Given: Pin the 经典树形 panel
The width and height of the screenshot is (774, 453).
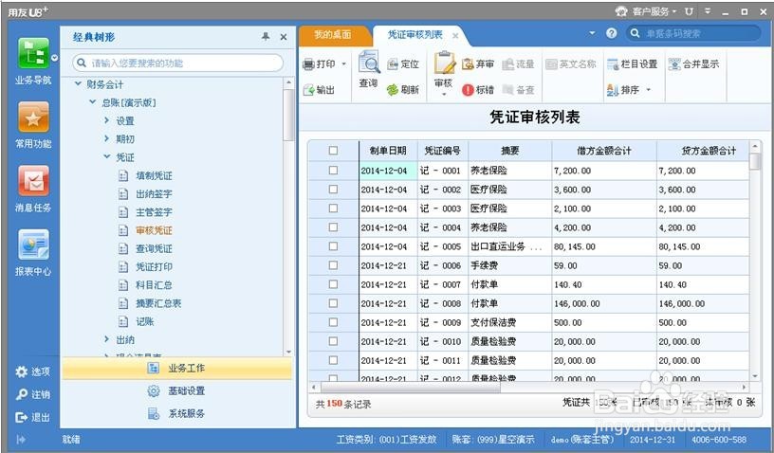Looking at the screenshot, I should [x=266, y=36].
